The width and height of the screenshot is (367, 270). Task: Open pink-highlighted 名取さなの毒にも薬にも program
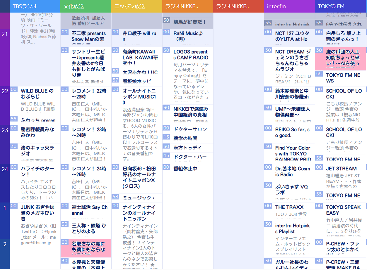pyautogui.click(x=88, y=246)
